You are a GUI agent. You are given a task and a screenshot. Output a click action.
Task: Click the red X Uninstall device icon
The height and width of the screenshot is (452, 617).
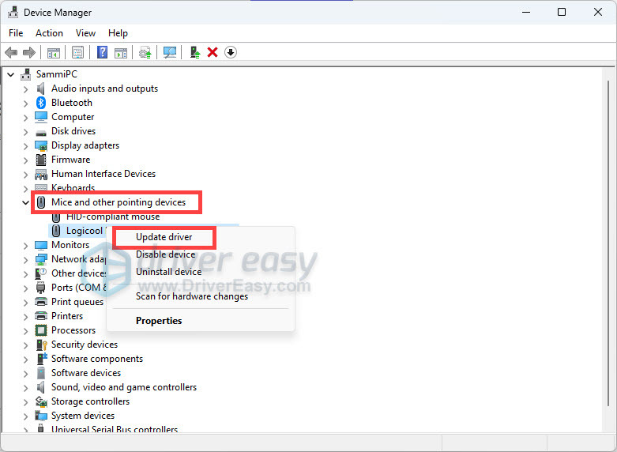pos(213,52)
